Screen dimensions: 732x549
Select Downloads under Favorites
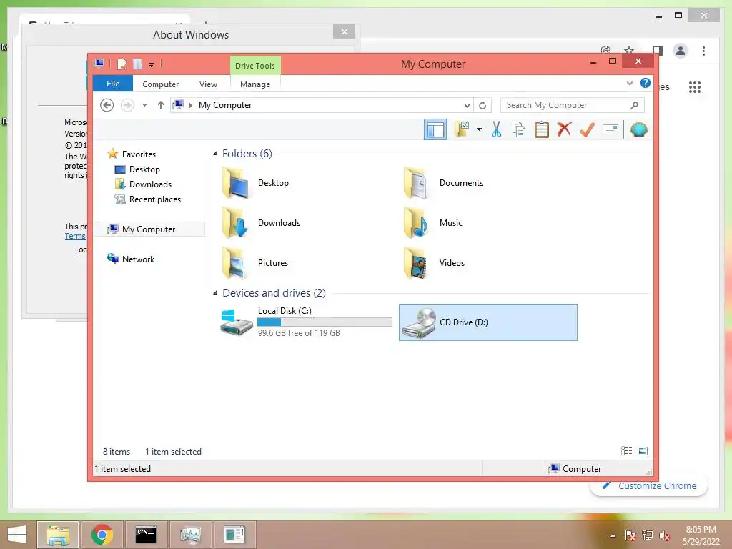click(x=150, y=184)
